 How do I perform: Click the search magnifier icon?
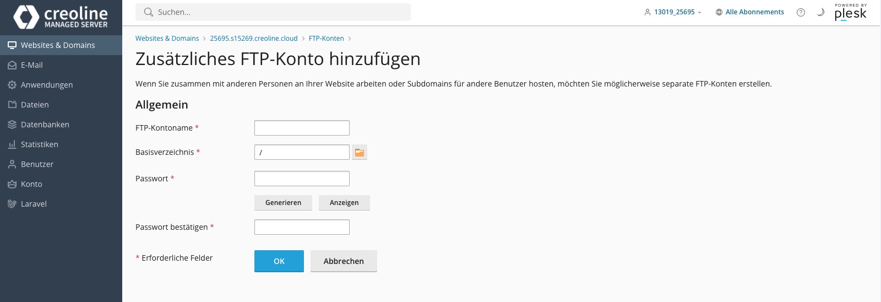point(149,12)
